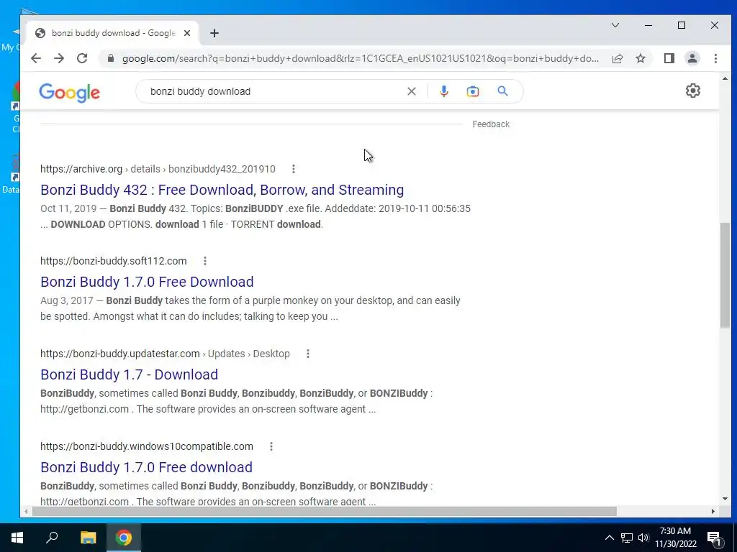
Task: Close the bonzi buddy download tab
Action: tap(187, 33)
